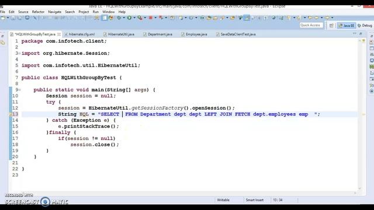This screenshot has height=210, width=374.
Task: Toggle Word Wrap toolbar button
Action: [253, 17]
